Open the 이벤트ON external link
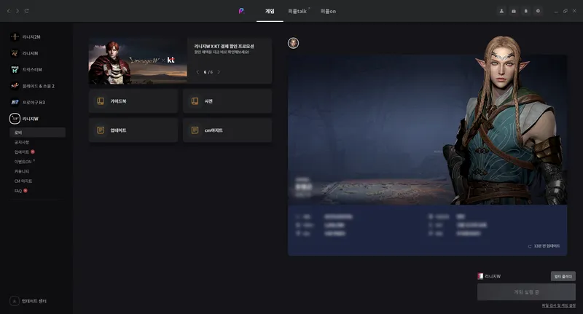Viewport: 583px width, 314px height. (x=23, y=162)
